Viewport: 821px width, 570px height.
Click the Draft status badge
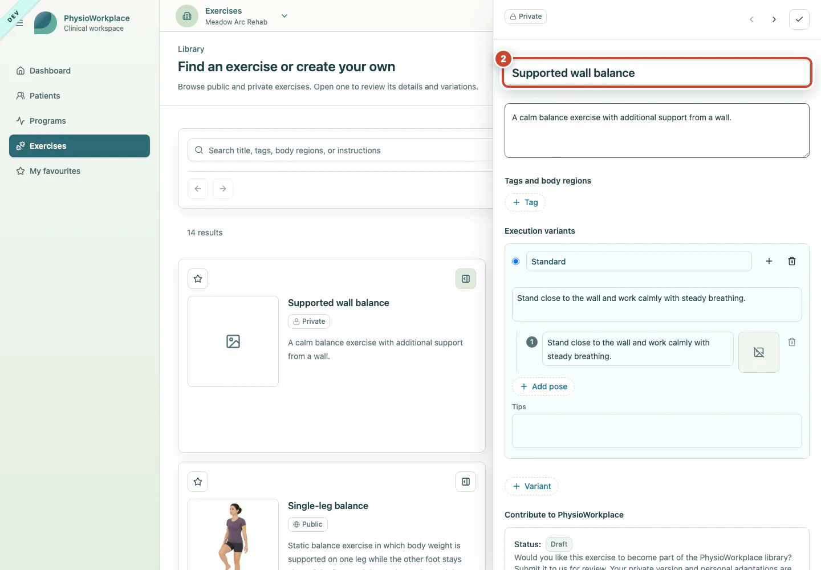pyautogui.click(x=559, y=544)
